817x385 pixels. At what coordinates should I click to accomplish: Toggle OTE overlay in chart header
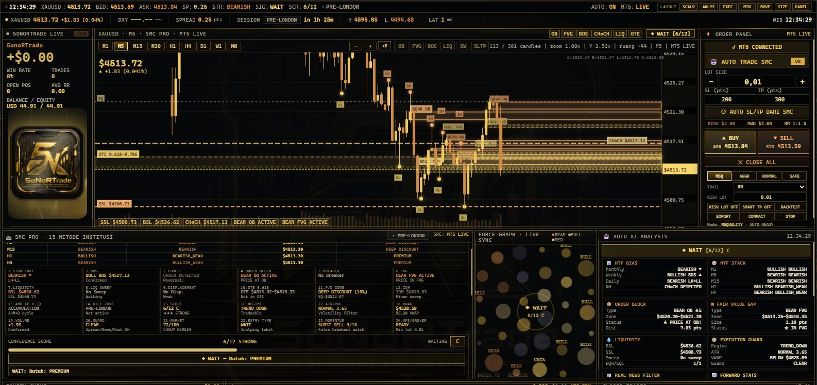[x=635, y=34]
